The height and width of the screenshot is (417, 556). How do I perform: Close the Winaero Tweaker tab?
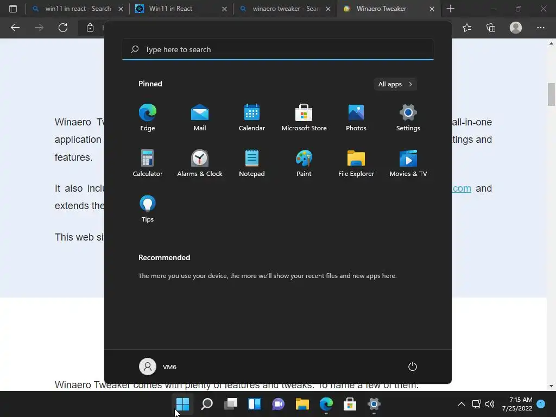pos(432,9)
